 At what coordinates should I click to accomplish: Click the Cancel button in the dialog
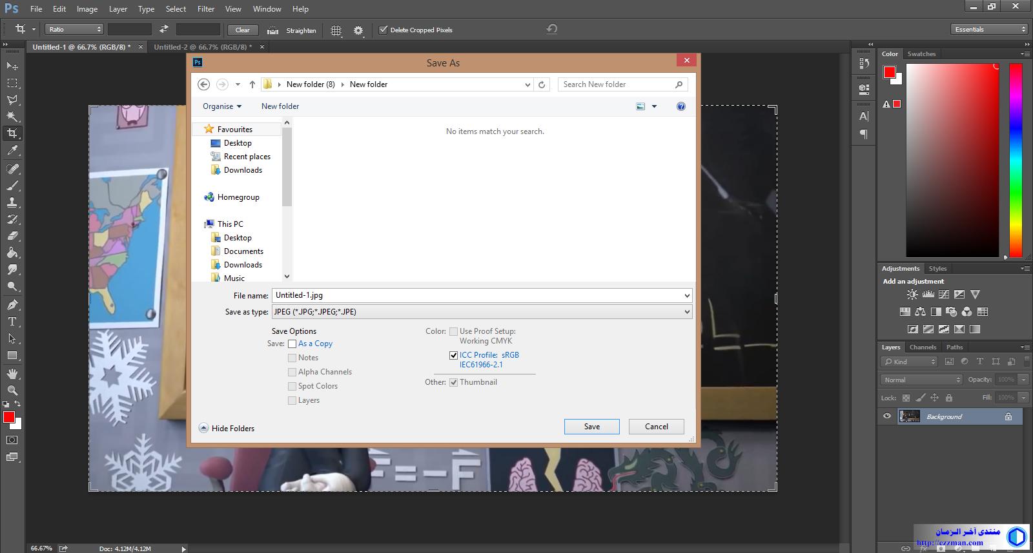656,427
